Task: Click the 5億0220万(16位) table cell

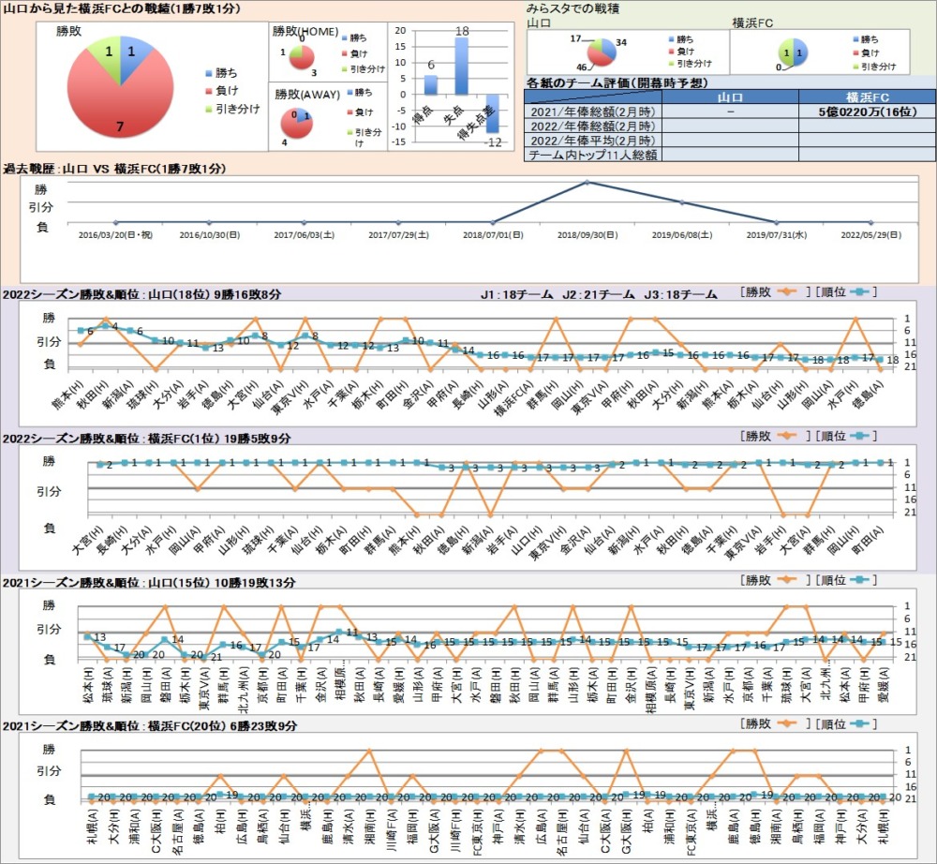Action: coord(866,112)
